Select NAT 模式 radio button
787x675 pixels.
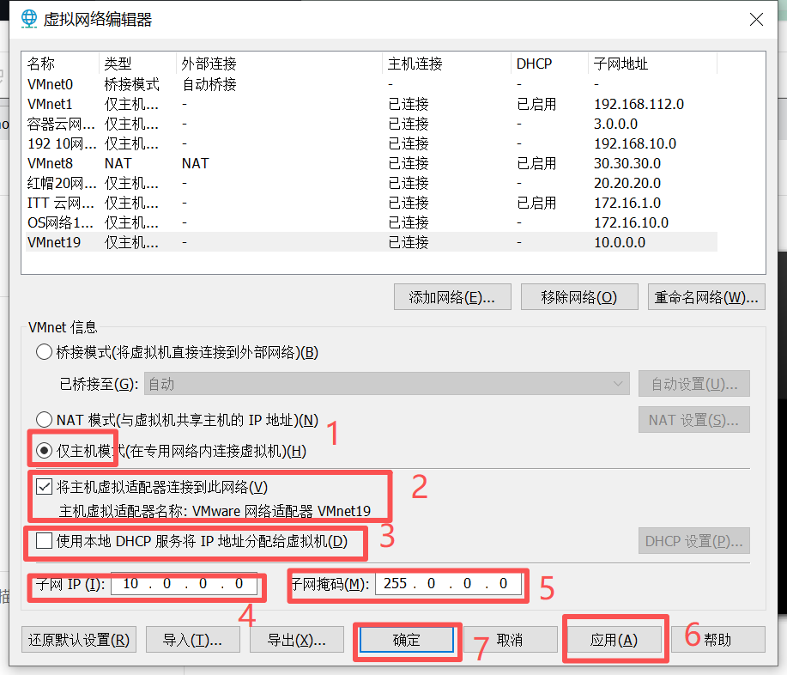[44, 420]
